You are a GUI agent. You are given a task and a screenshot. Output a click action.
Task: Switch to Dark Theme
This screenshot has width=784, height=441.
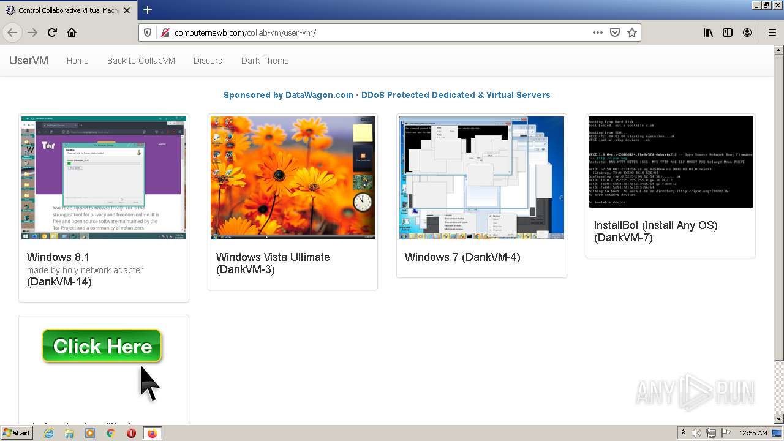click(265, 61)
